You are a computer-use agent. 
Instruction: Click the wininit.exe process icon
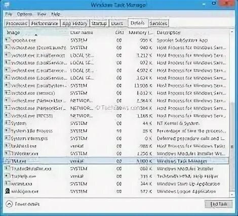(8, 183)
